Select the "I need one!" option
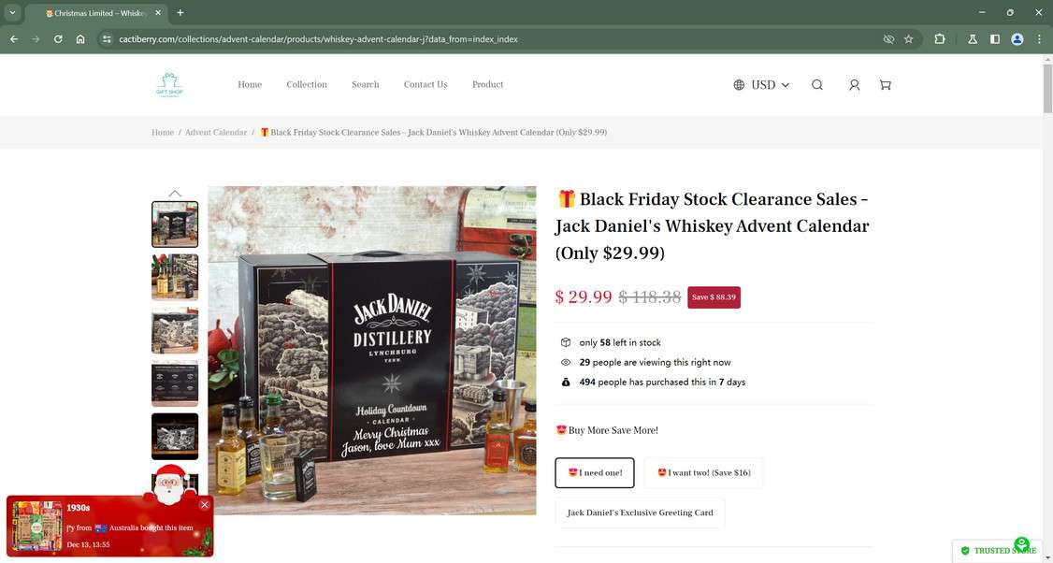Image resolution: width=1053 pixels, height=563 pixels. tap(595, 472)
